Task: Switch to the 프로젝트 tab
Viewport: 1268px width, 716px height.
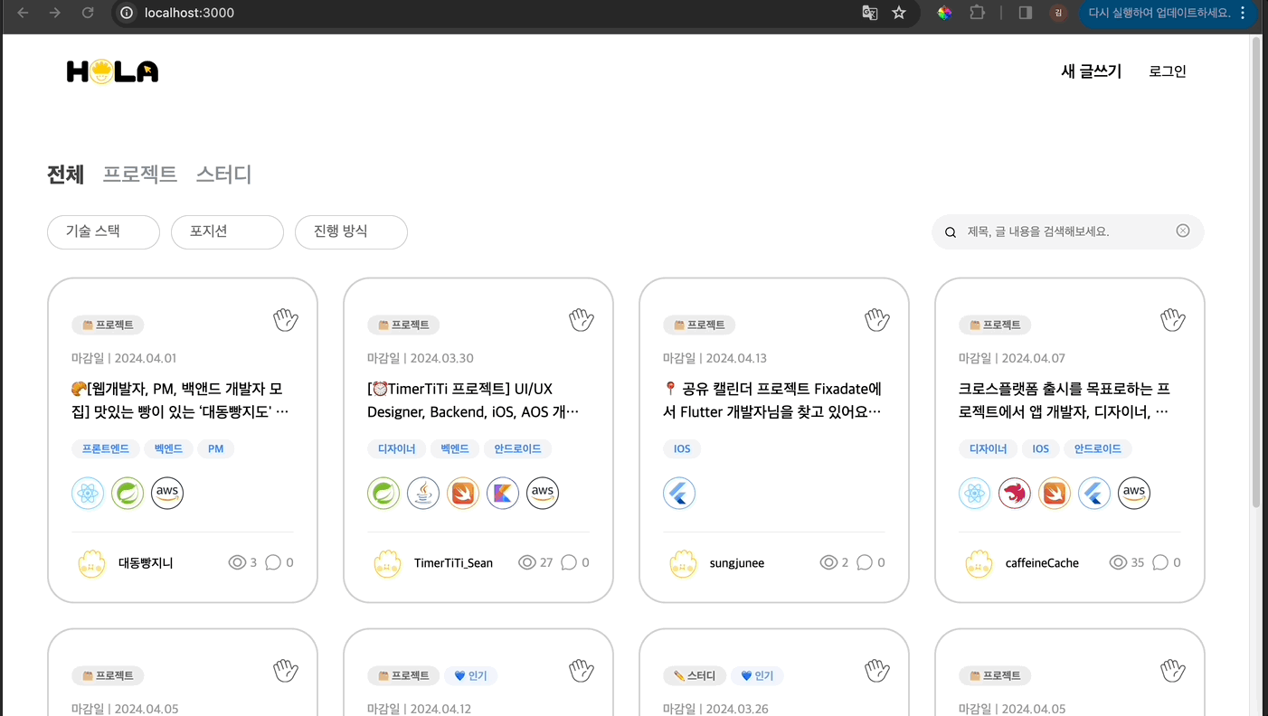Action: [x=139, y=174]
